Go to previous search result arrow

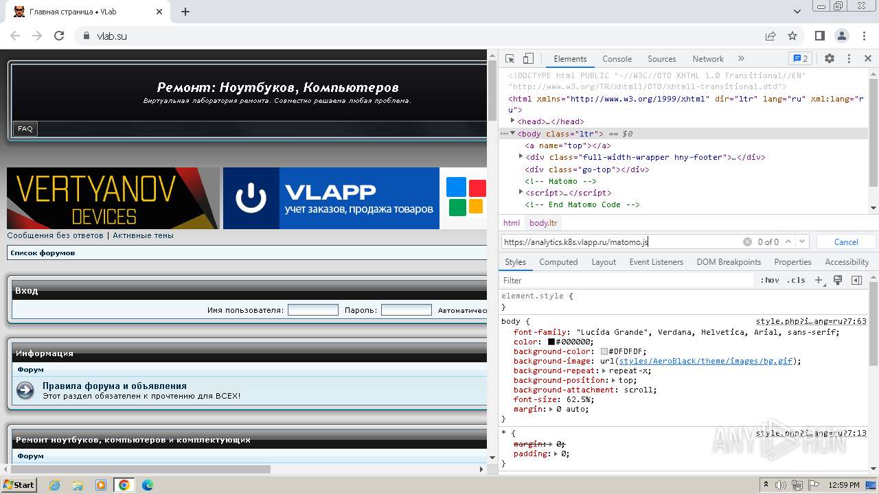788,242
